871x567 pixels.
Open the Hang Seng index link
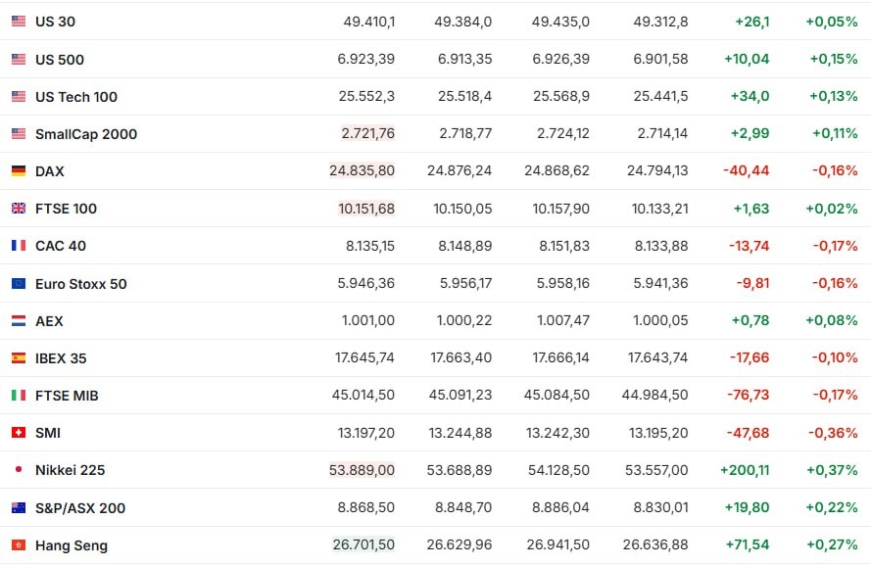coord(72,545)
